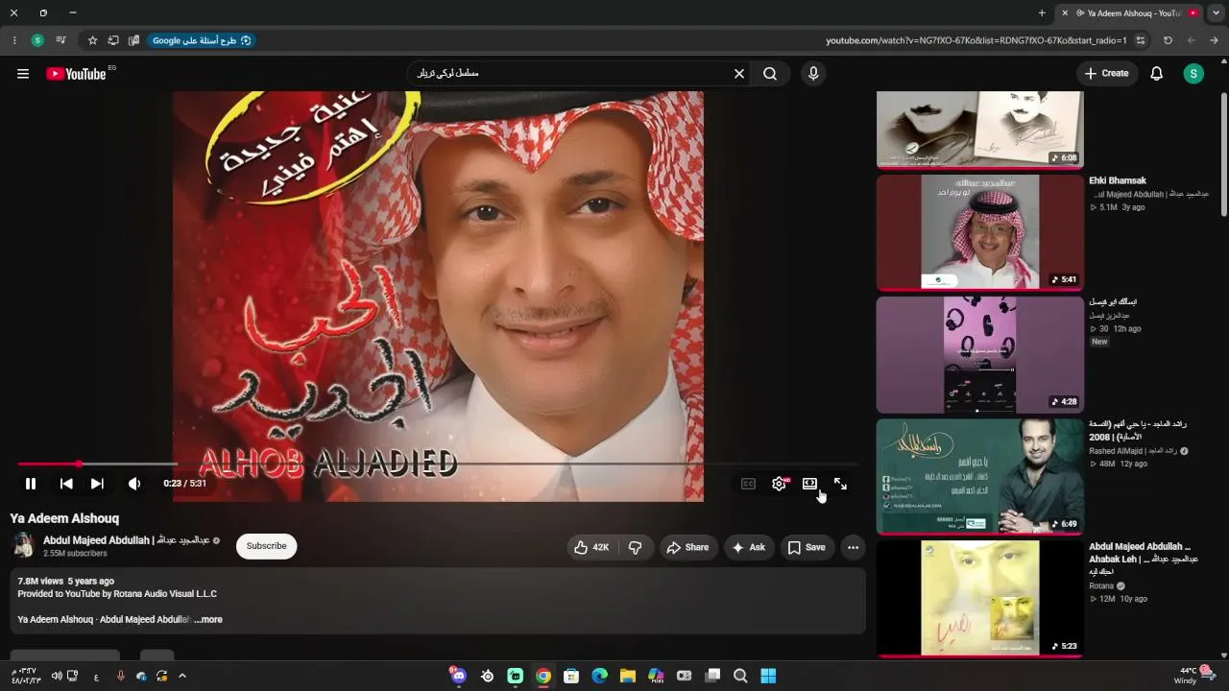Click the magnifier search button
Screen dimensions: 1229x691
coord(770,74)
